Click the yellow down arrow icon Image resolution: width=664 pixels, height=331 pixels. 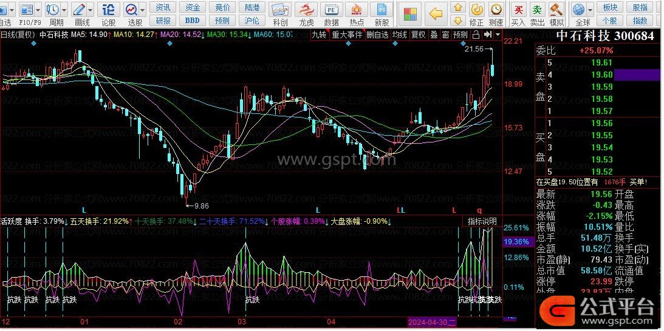pos(458,20)
